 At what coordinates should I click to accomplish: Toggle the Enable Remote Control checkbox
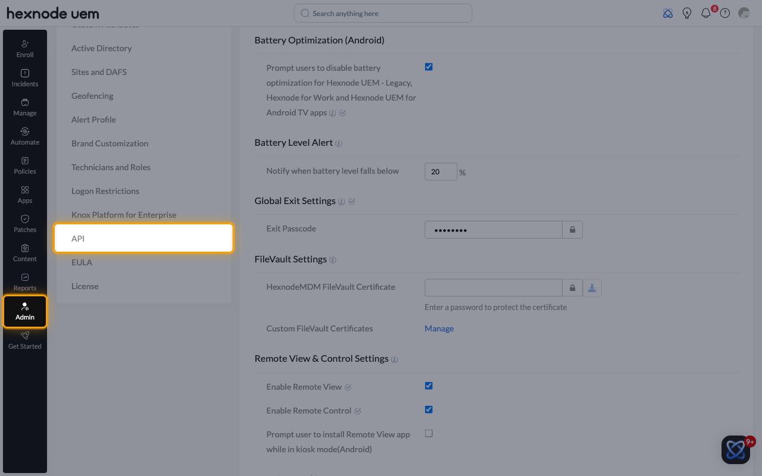429,409
